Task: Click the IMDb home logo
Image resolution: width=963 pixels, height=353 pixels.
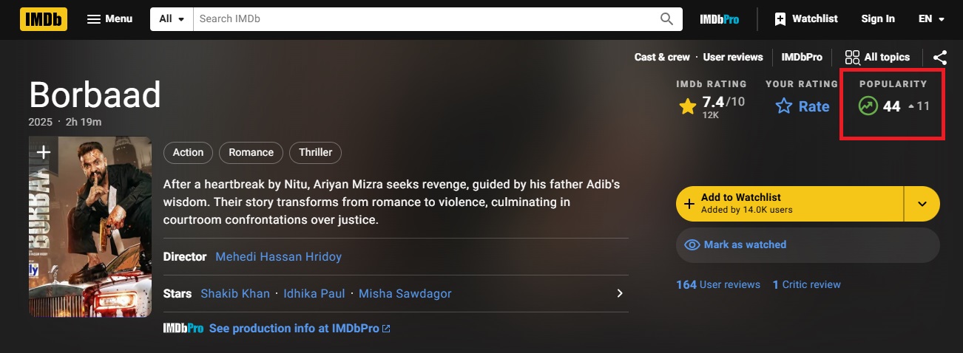Action: pos(44,19)
